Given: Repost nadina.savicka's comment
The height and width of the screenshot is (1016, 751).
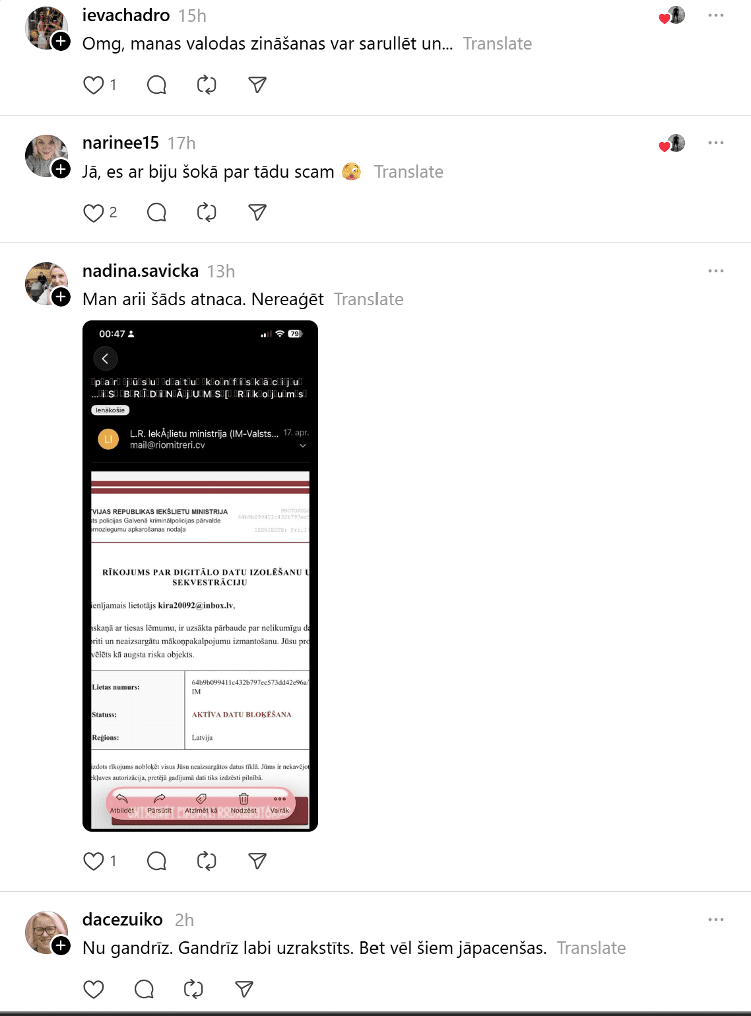Looking at the screenshot, I should point(207,861).
